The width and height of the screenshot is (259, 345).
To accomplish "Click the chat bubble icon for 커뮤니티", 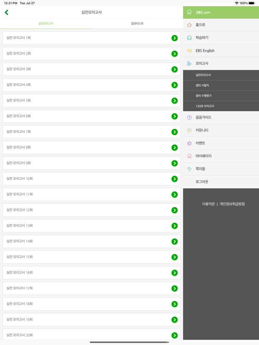I will 189,130.
